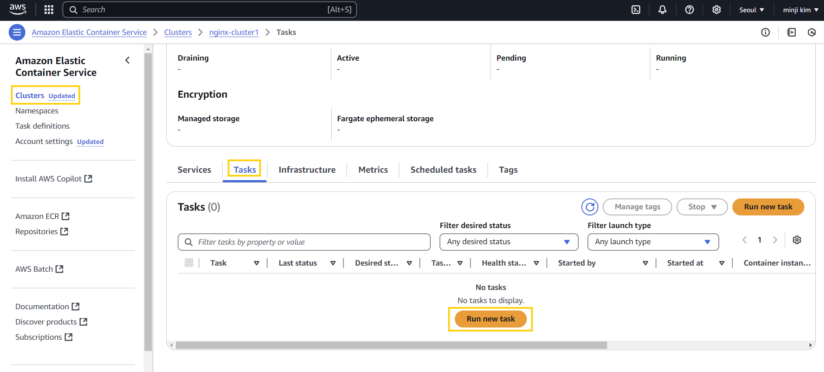Open Amazon Elastic Container Service breadcrumb

pyautogui.click(x=89, y=32)
